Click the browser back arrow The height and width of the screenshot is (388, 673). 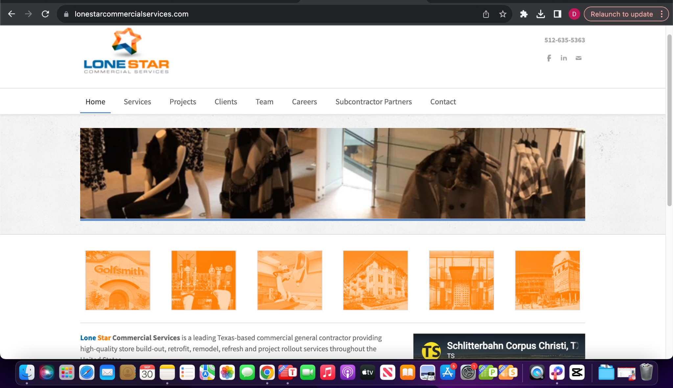(12, 14)
